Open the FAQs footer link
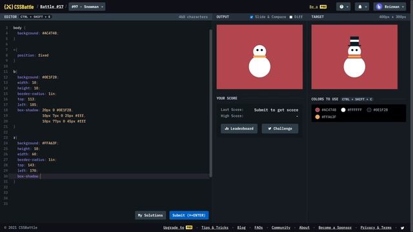The width and height of the screenshot is (413, 232). coord(259,227)
